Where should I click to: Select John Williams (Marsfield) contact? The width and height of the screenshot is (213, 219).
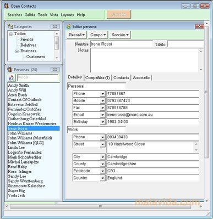click(30, 138)
